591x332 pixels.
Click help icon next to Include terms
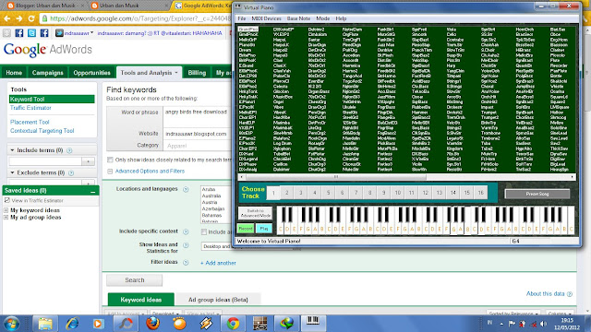point(69,150)
